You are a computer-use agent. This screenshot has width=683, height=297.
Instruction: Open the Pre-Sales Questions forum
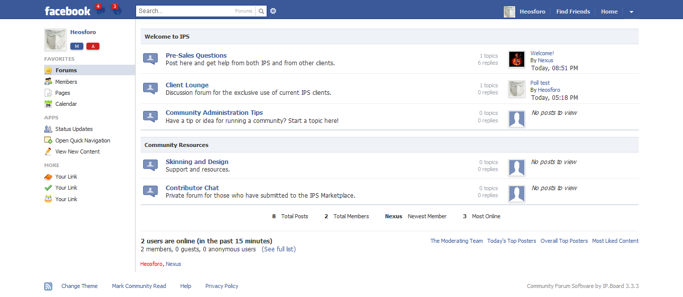point(196,56)
